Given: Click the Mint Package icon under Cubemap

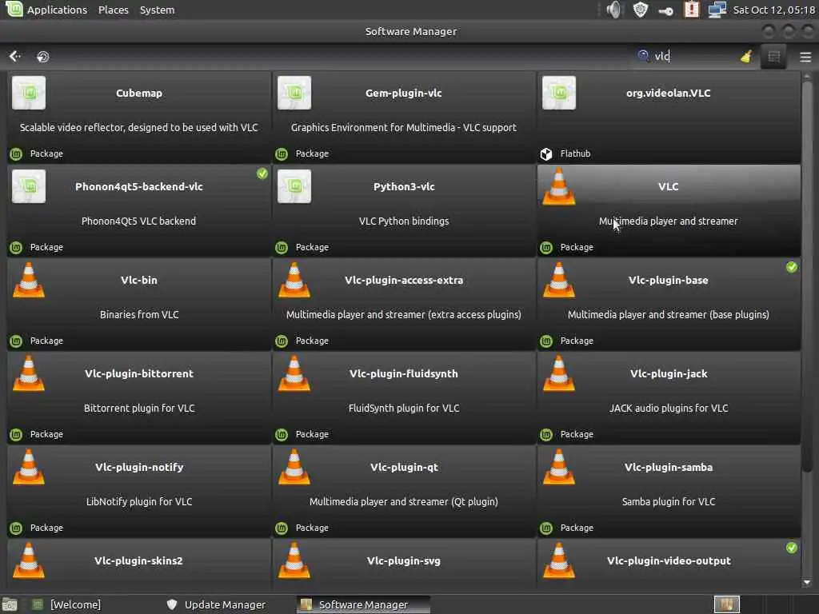Looking at the screenshot, I should coord(16,153).
